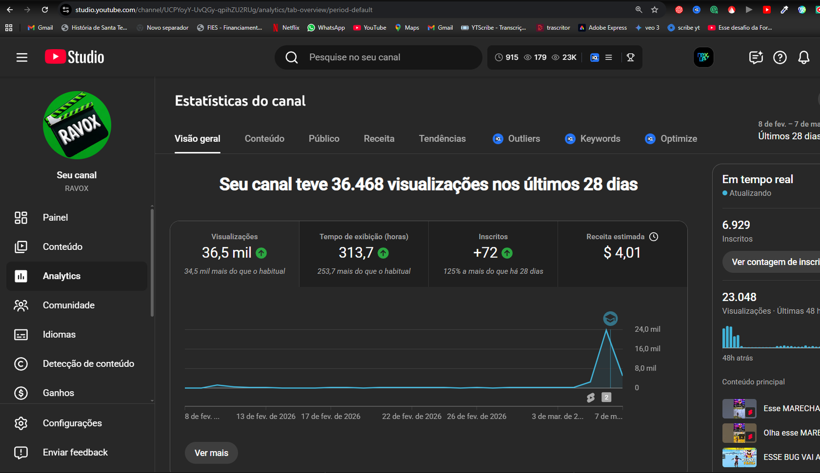This screenshot has height=473, width=820.
Task: Switch to the Público tab
Action: point(324,139)
